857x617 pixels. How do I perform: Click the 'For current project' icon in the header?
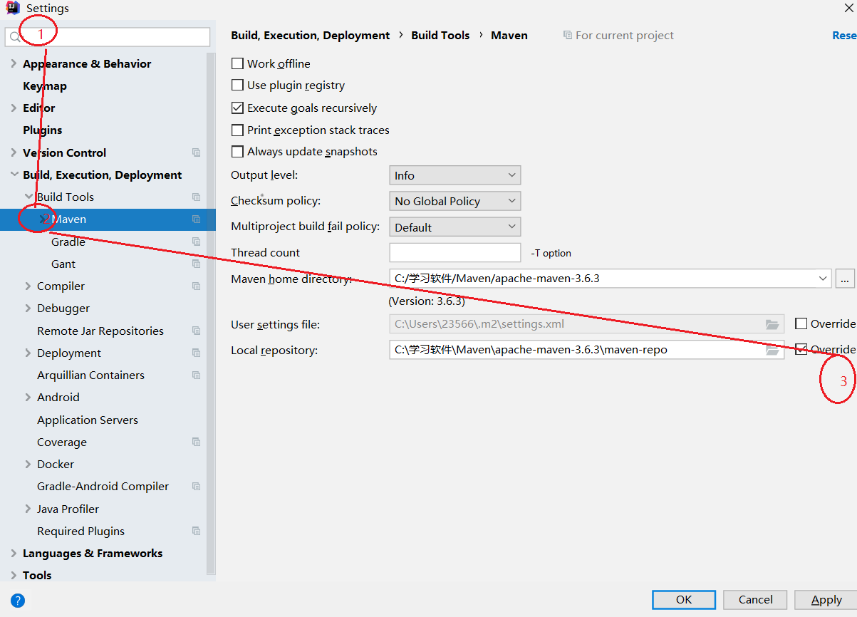point(567,35)
